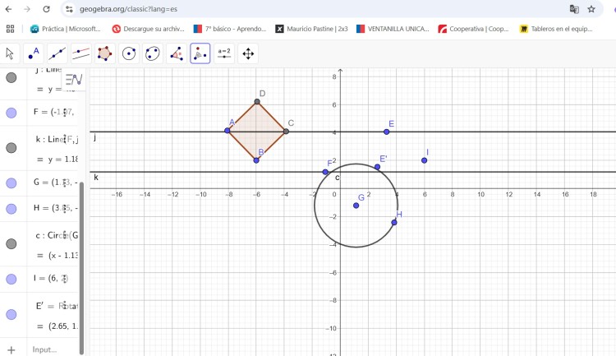Click the y = 1.18 equation text
This screenshot has height=356, width=616.
[x=63, y=160]
